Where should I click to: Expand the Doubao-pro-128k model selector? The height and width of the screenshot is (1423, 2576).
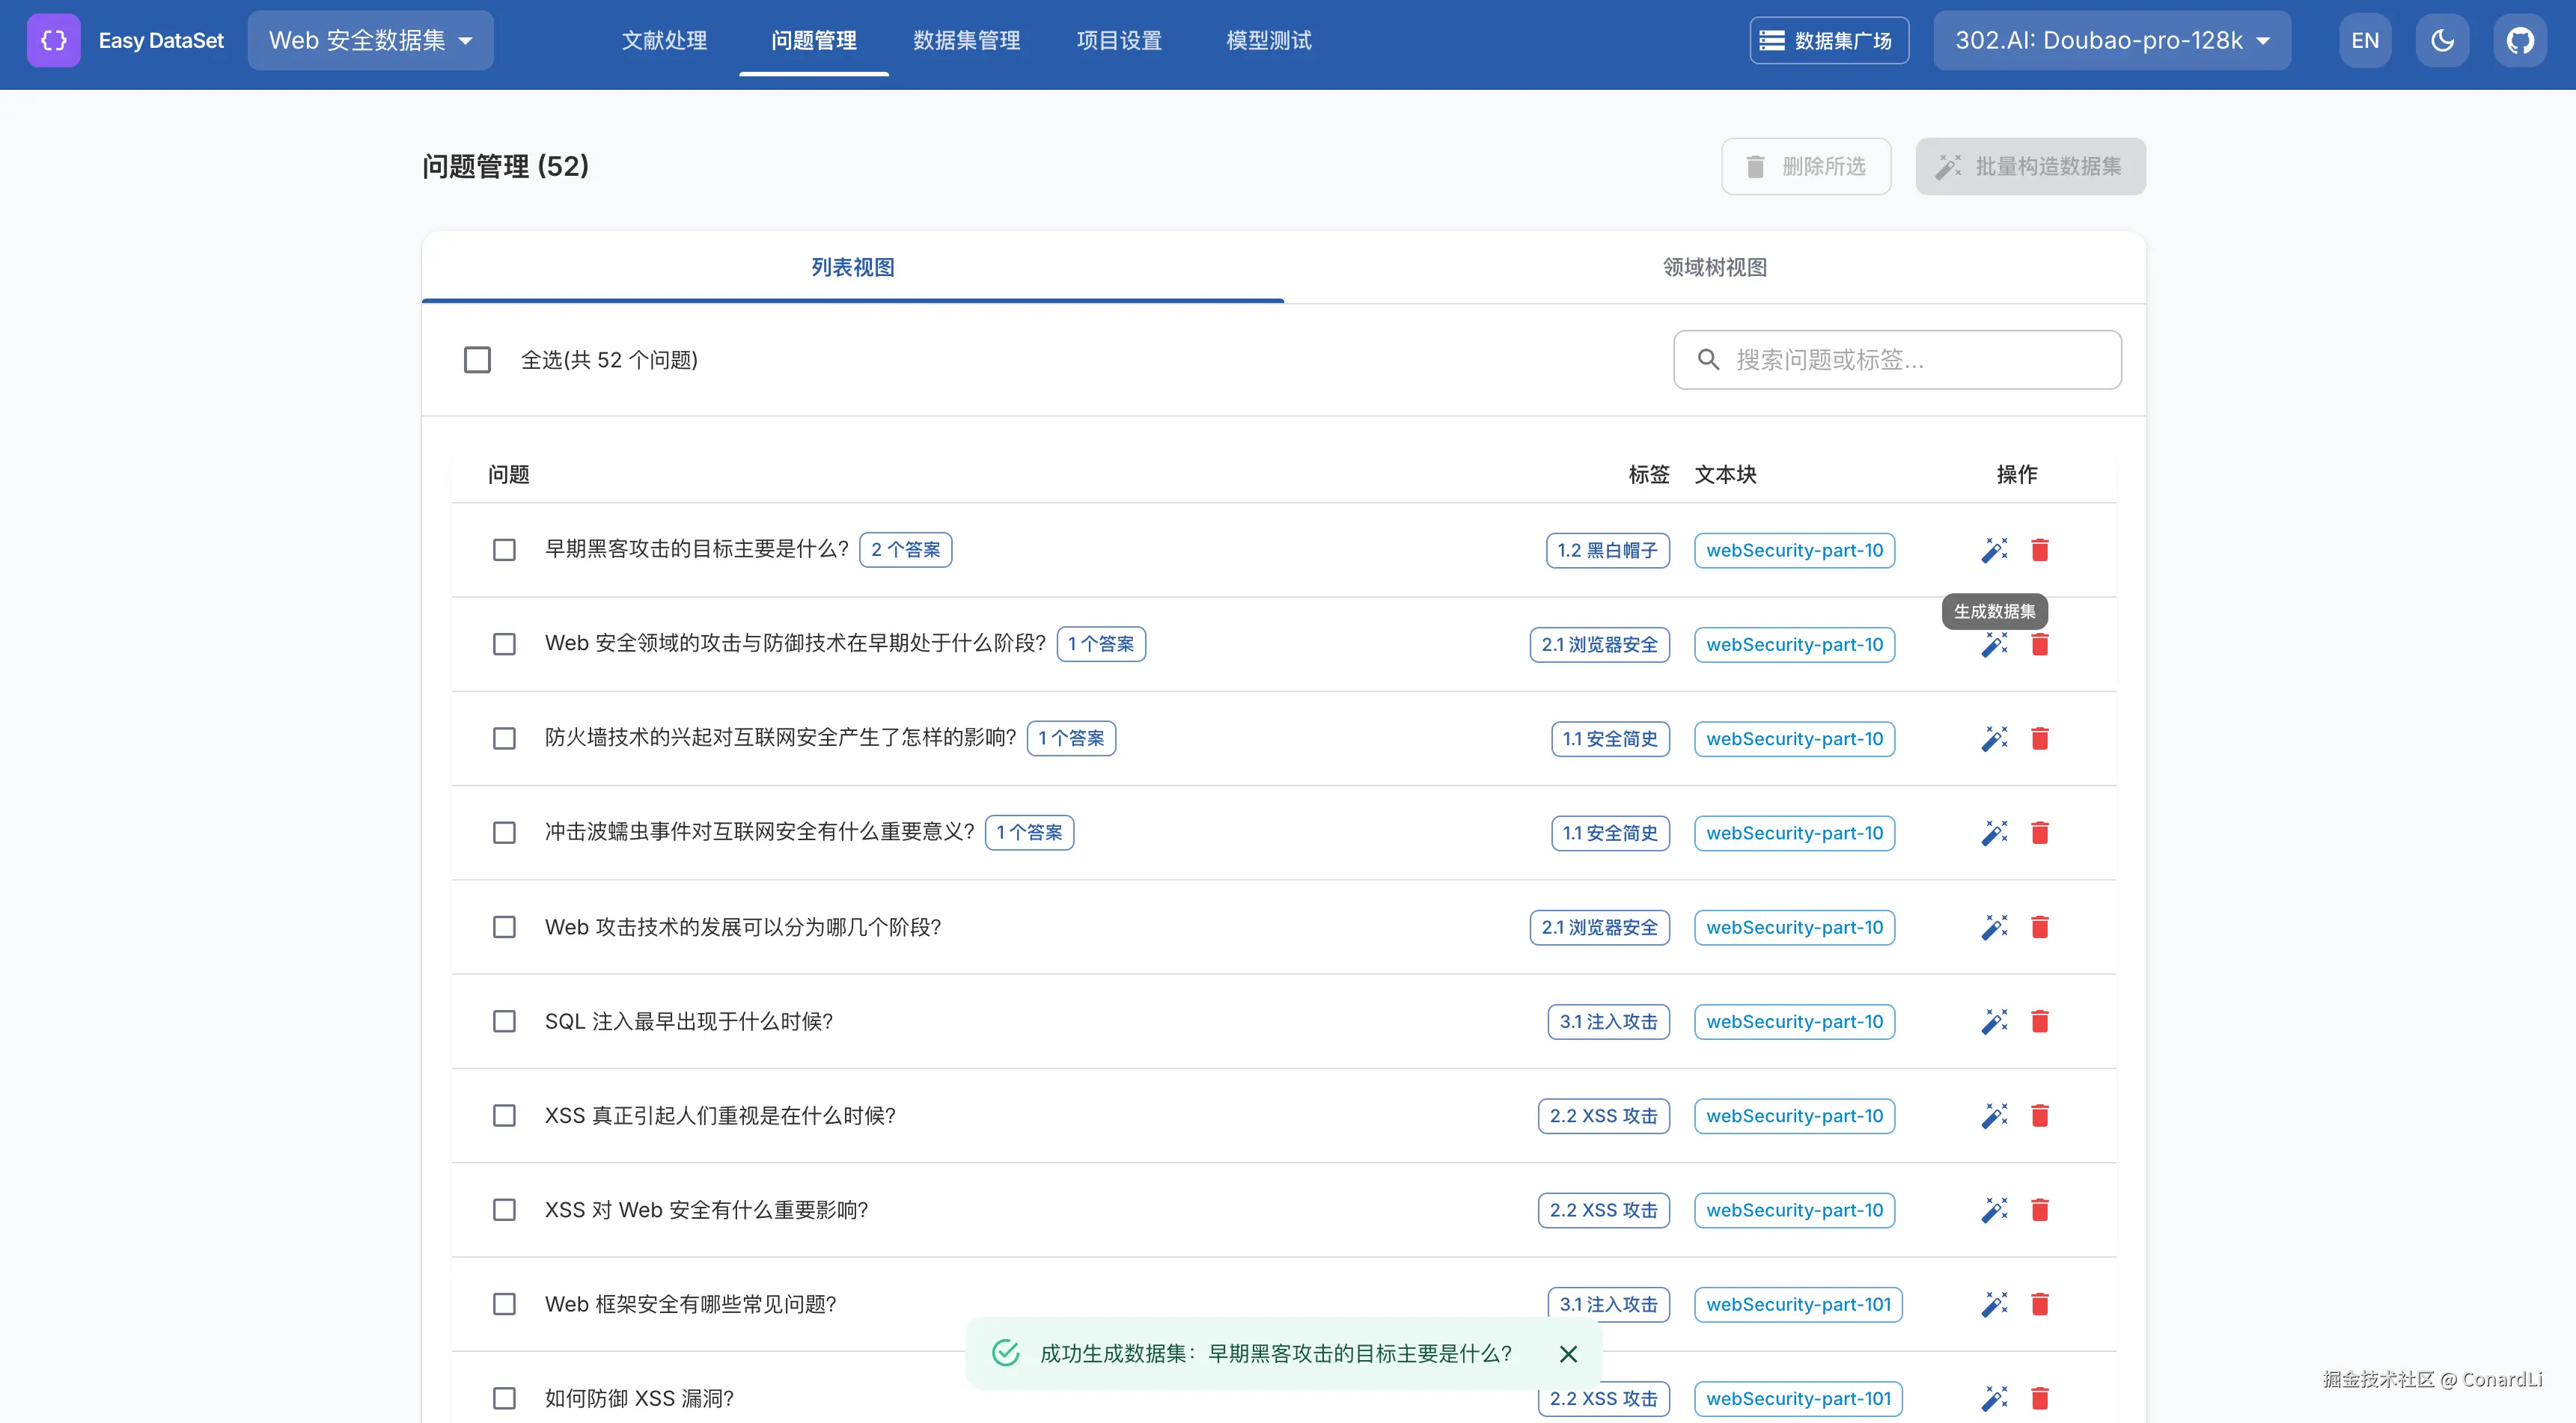(x=2111, y=40)
